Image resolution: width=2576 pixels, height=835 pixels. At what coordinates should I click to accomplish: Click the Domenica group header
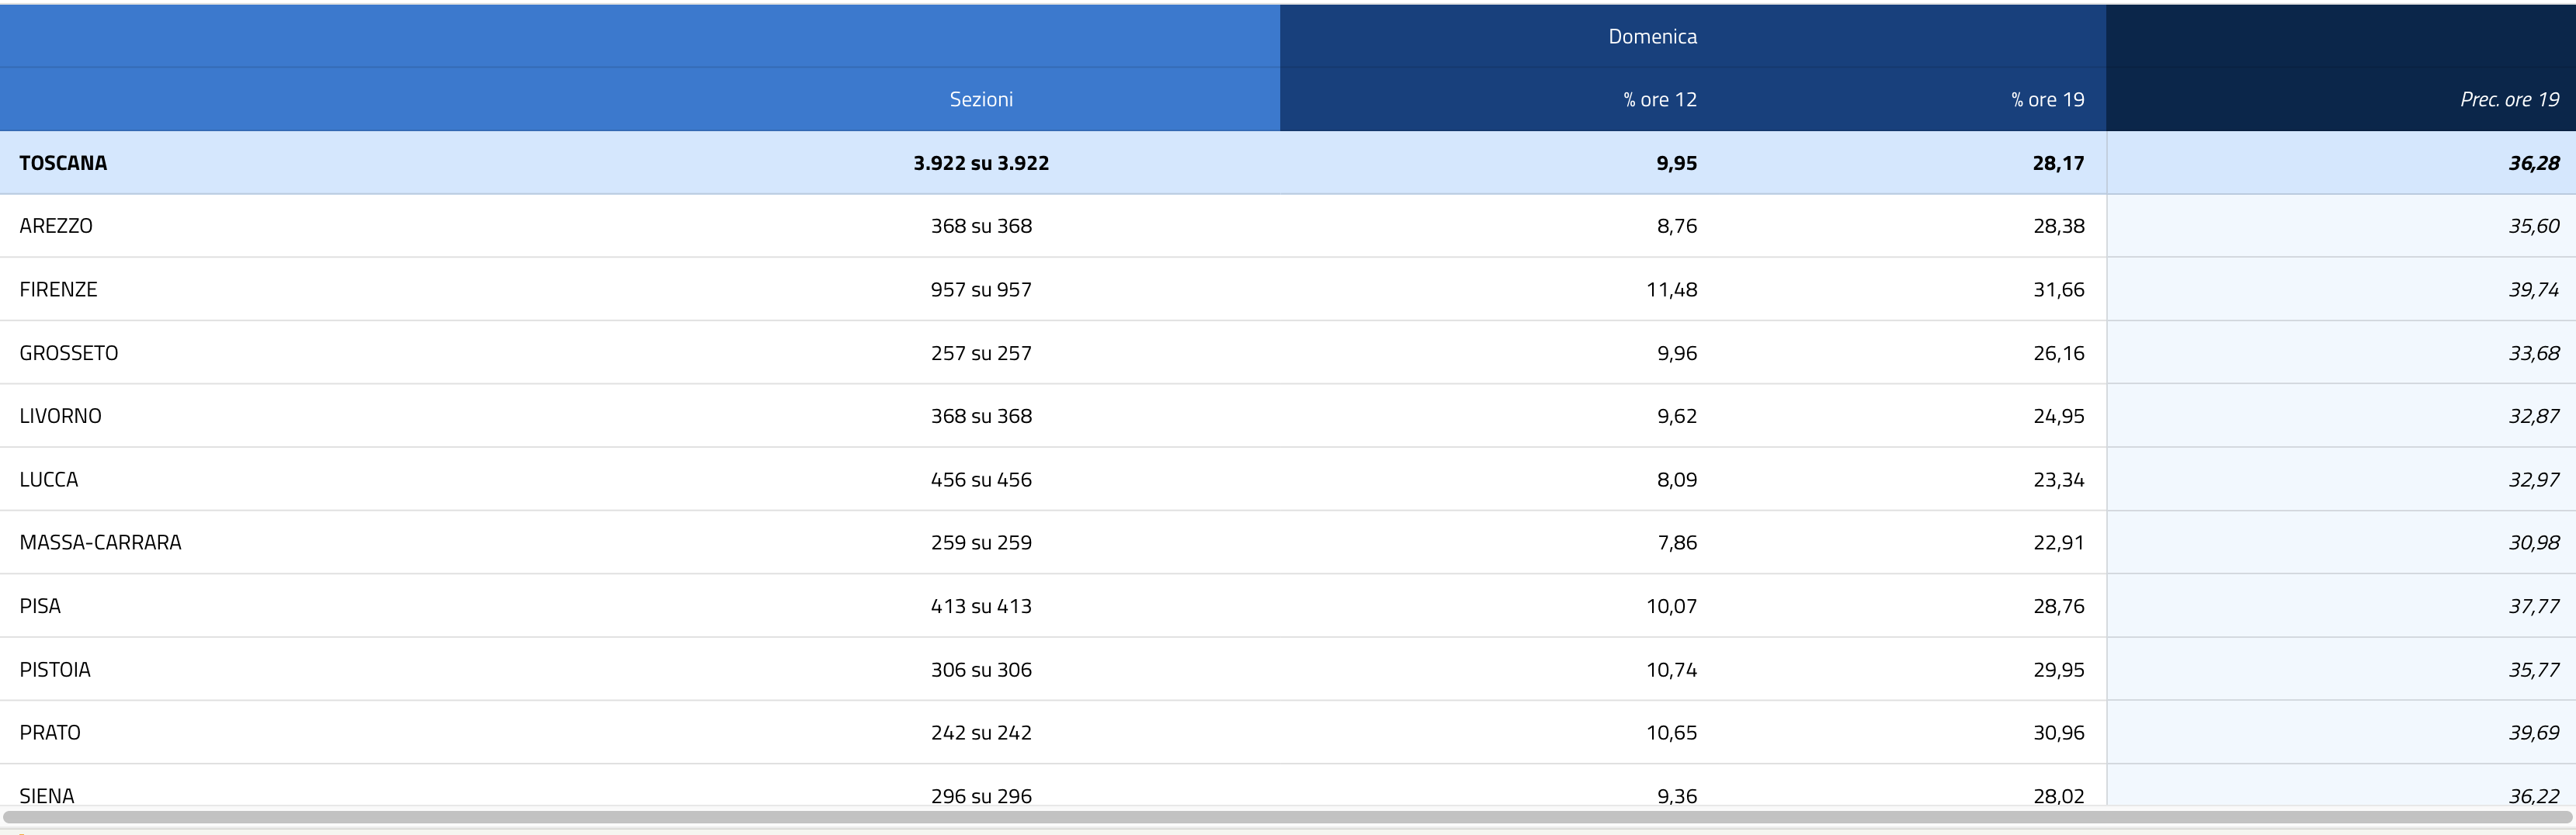click(1652, 36)
